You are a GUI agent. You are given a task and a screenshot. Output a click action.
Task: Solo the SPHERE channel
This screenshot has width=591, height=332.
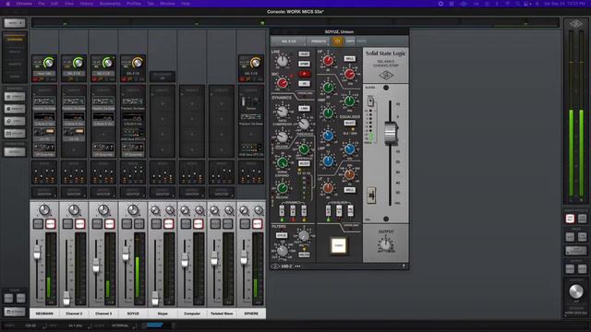[x=245, y=224]
